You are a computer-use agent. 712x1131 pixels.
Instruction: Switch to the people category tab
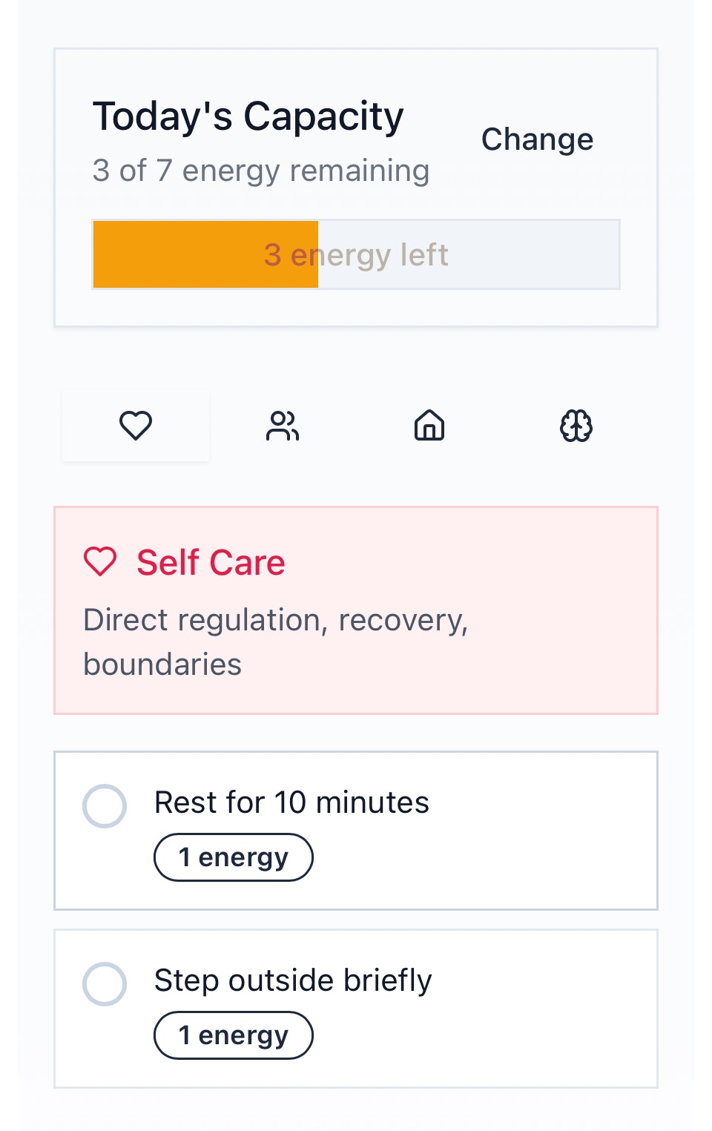[283, 426]
